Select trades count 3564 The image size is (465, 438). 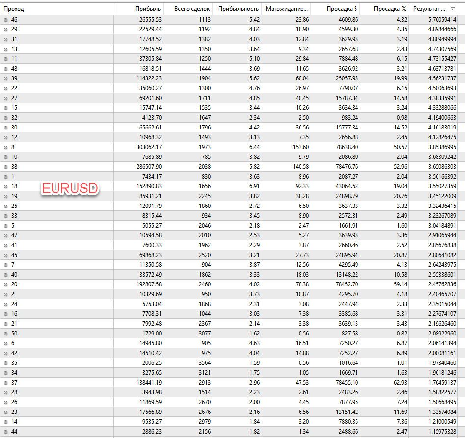click(205, 363)
